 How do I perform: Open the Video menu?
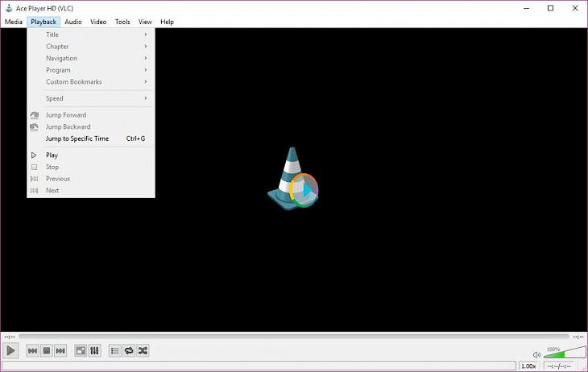pyautogui.click(x=98, y=22)
